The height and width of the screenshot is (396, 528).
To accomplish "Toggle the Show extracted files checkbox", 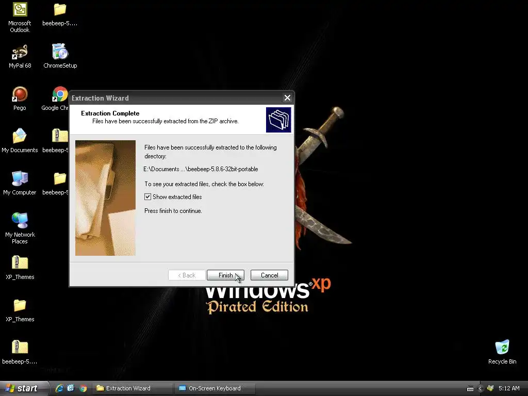I will [147, 196].
